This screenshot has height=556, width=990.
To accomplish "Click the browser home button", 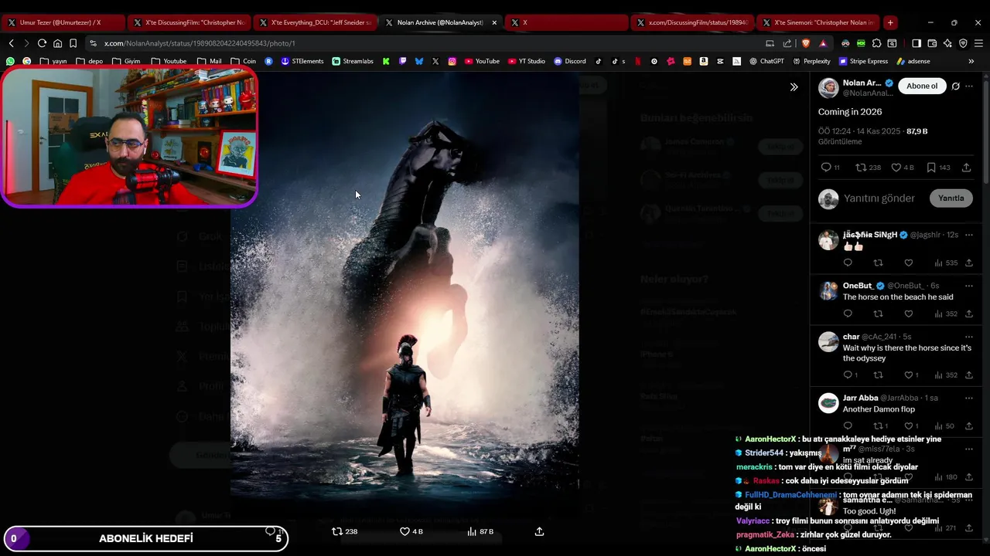I will coord(57,43).
